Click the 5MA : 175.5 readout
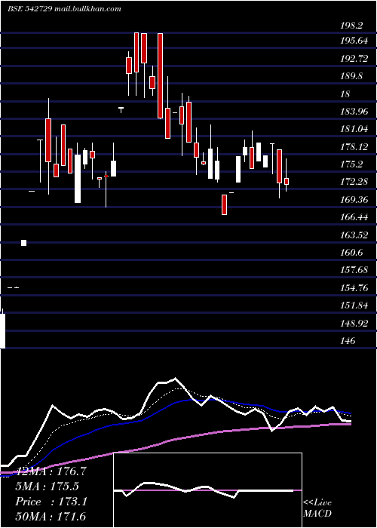 (48, 487)
